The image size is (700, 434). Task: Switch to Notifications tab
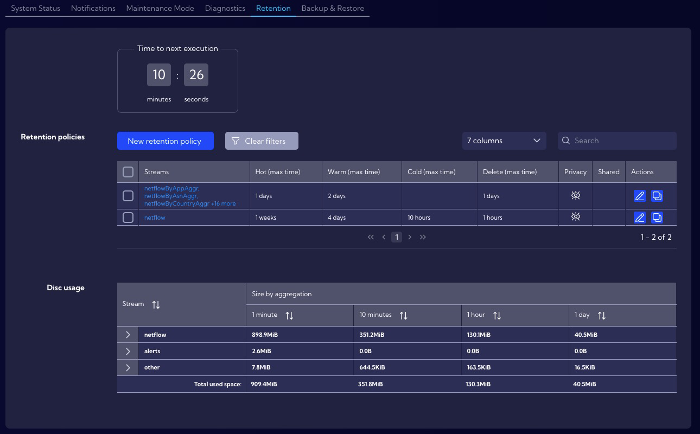coord(93,8)
